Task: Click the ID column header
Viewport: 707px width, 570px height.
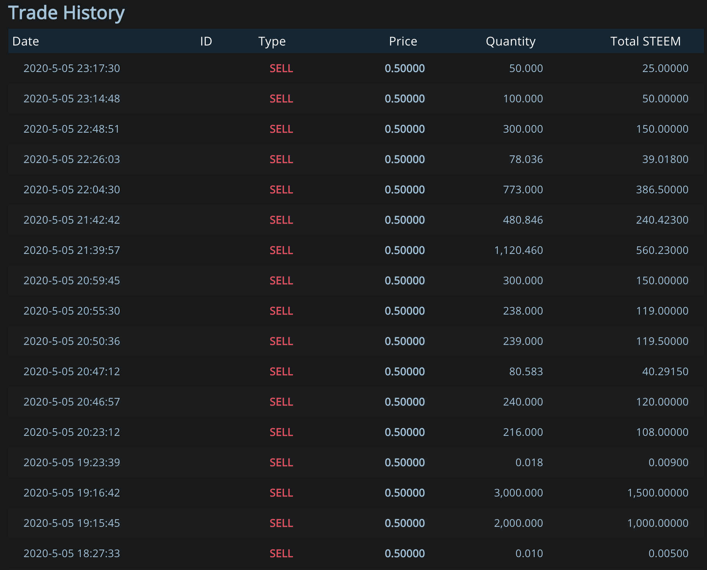Action: point(206,41)
